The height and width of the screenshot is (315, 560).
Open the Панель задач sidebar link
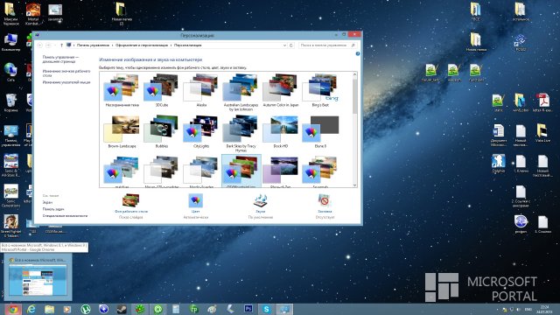pyautogui.click(x=53, y=209)
